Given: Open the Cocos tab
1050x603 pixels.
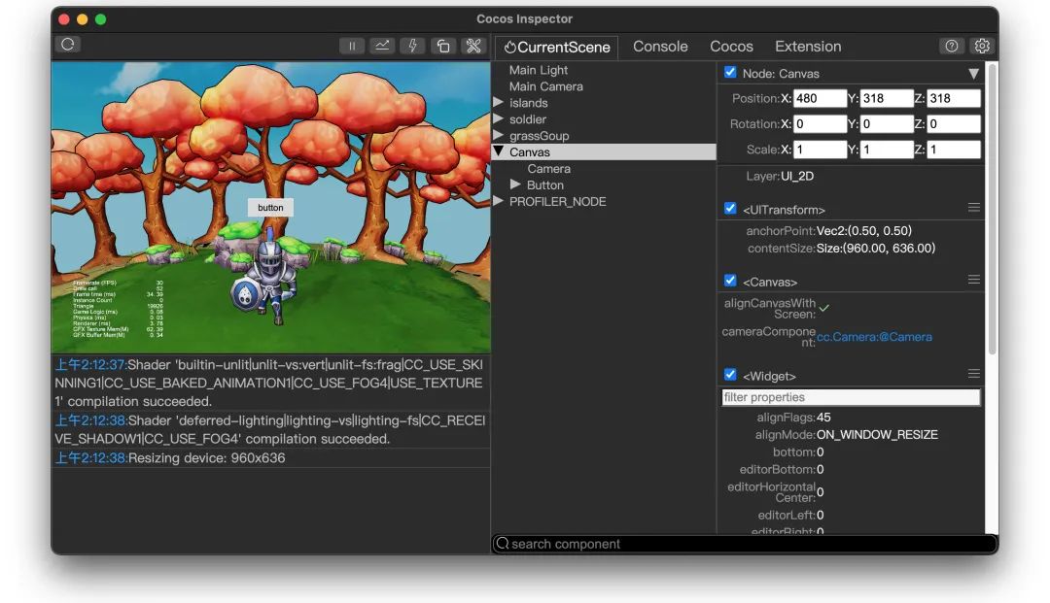Looking at the screenshot, I should pyautogui.click(x=731, y=47).
